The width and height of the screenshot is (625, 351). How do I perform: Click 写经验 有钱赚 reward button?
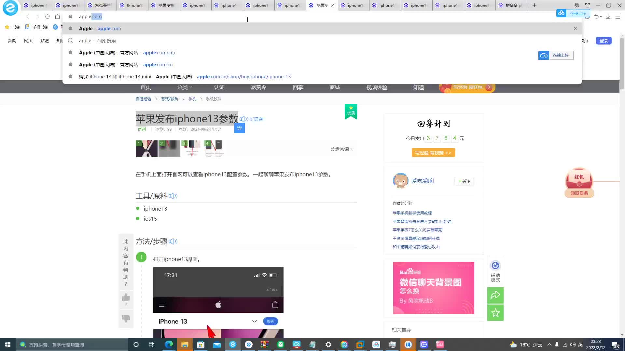[433, 152]
